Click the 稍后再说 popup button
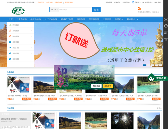Image resolution: width=168 pixels, height=129 pixels. pyautogui.click(x=96, y=86)
